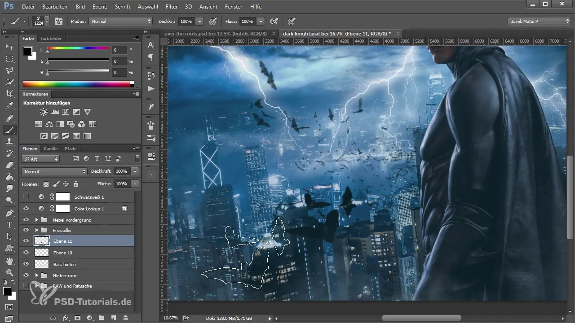Open the Fluss flow dropdown arrow

point(261,21)
